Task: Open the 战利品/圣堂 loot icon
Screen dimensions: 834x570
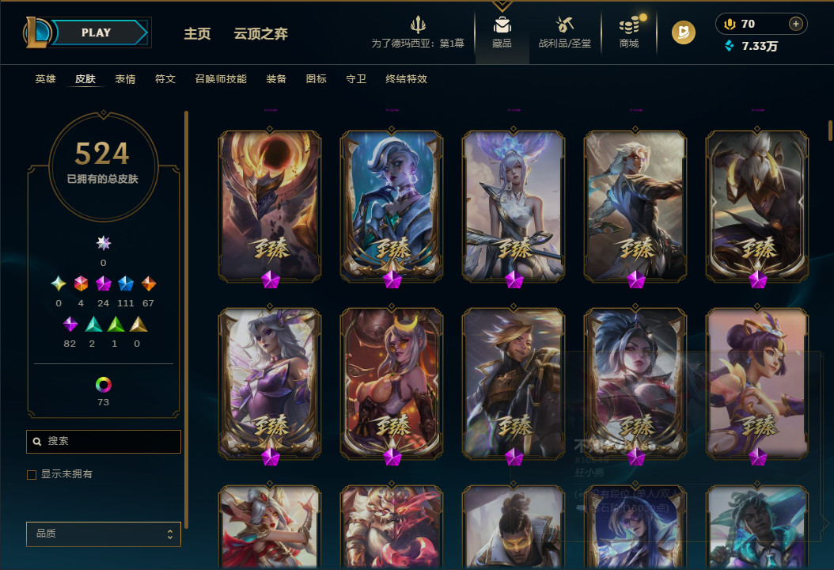Action: click(564, 25)
